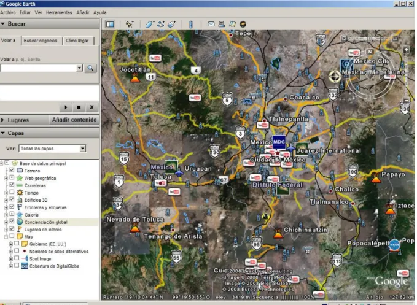Viewport: 417px width, 305px height.
Task: Expand the Web geográfica tree node
Action: pyautogui.click(x=6, y=178)
